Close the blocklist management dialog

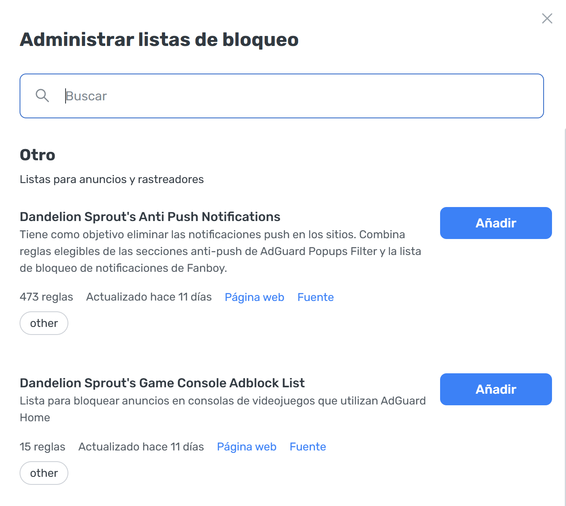coord(547,18)
